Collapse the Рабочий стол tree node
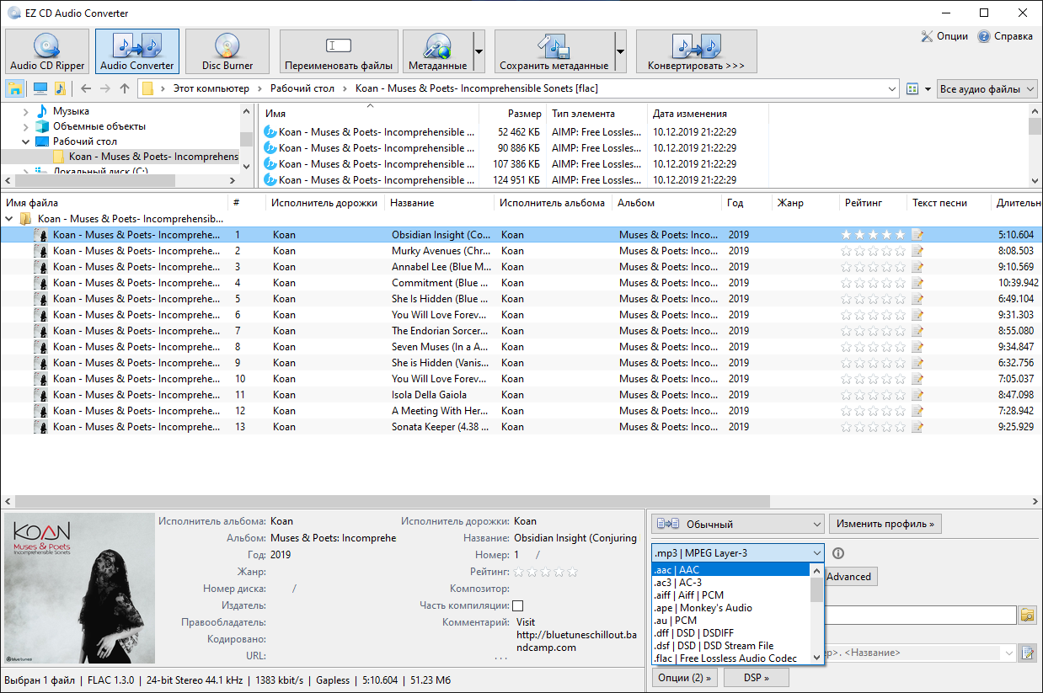The width and height of the screenshot is (1043, 693). pos(26,141)
